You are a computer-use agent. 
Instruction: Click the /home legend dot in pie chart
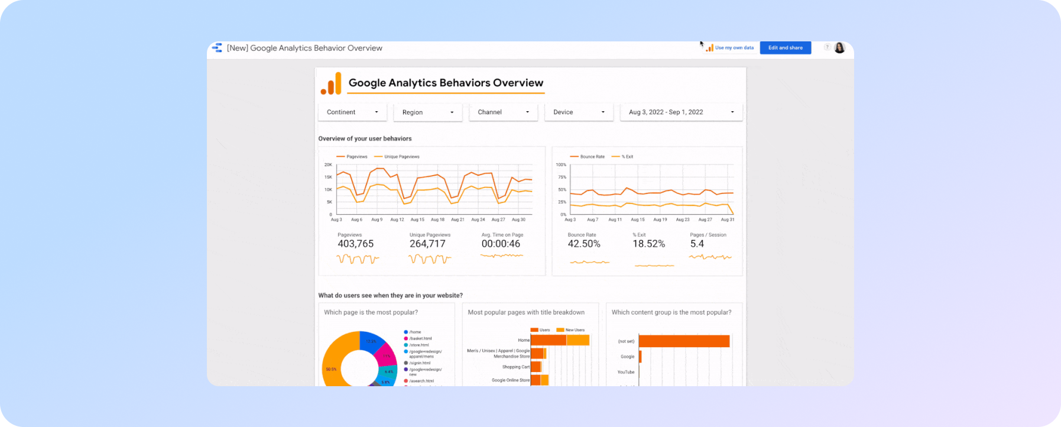406,332
